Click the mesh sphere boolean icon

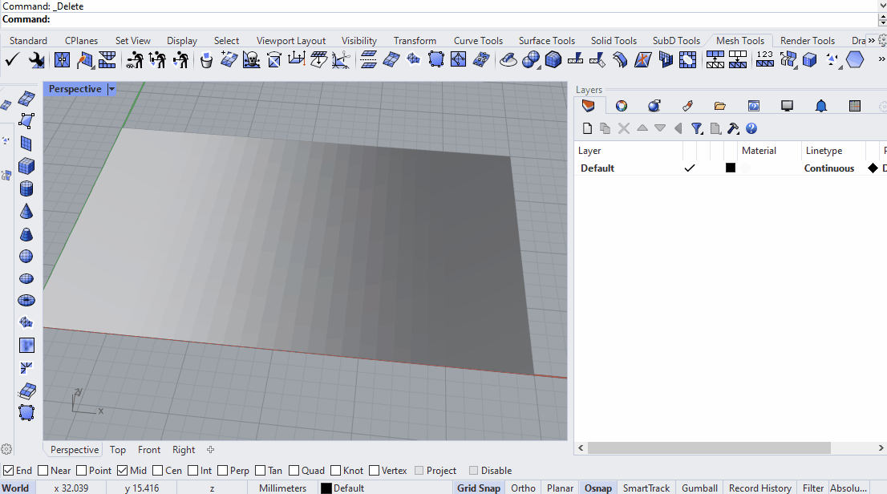click(x=531, y=59)
